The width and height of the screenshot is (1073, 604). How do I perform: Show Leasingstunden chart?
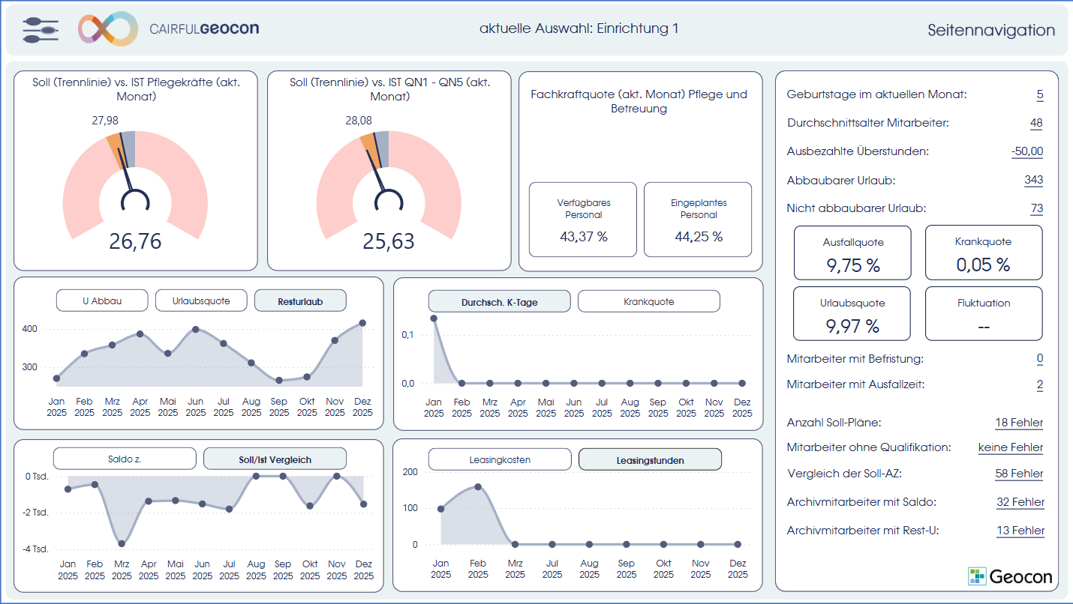pyautogui.click(x=650, y=460)
